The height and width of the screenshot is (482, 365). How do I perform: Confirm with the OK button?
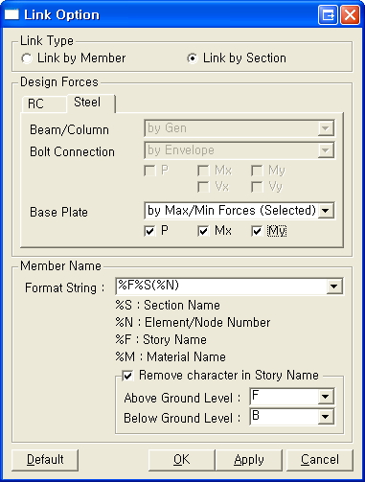(x=182, y=460)
